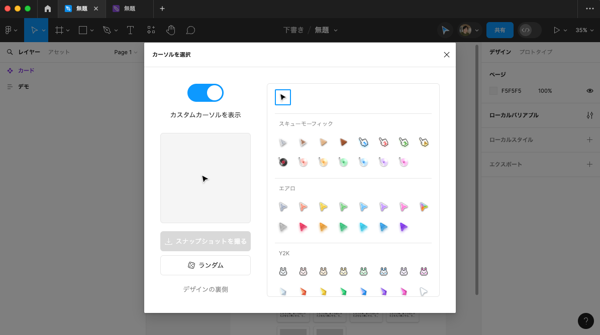Screen dimensions: 600x335
Task: Expand the presentation play button chevron
Action: (565, 30)
